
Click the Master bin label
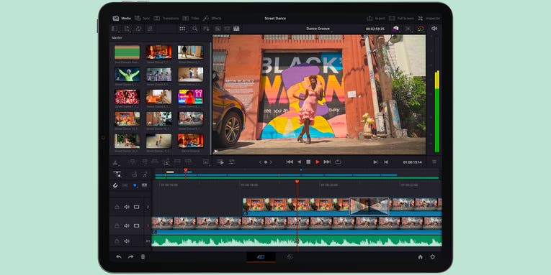(117, 37)
